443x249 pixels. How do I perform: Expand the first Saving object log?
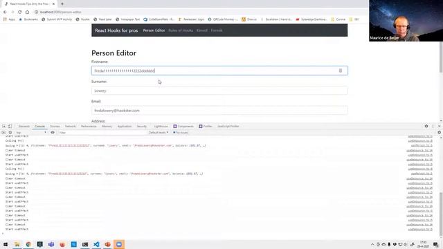(x=17, y=146)
